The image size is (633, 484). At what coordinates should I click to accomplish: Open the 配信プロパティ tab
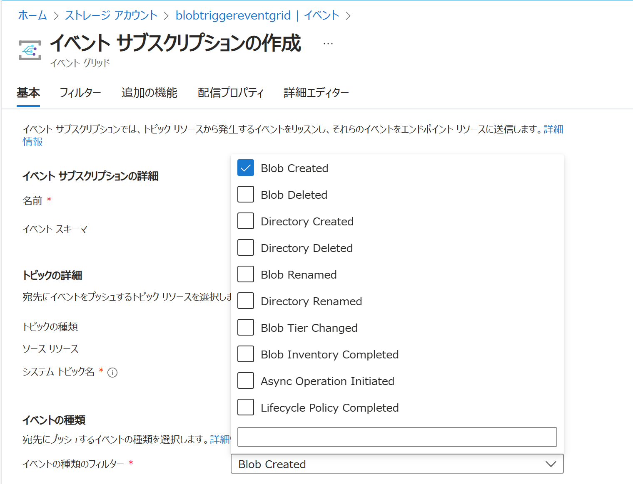[231, 92]
